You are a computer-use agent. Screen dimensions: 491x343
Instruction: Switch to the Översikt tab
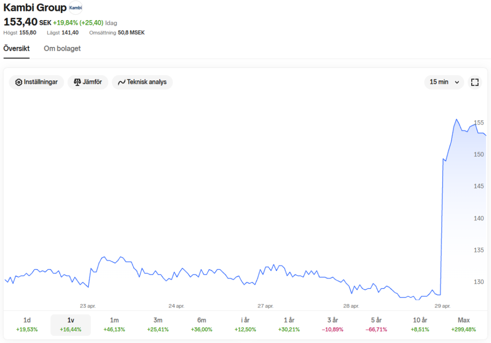point(17,48)
